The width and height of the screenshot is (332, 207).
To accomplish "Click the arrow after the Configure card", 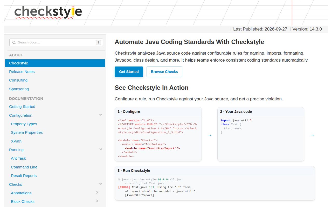I will click(x=210, y=135).
